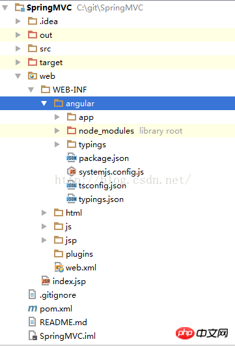The height and width of the screenshot is (346, 235).
Task: Collapse the SpringMVC project root arrow
Action: [x=5, y=8]
